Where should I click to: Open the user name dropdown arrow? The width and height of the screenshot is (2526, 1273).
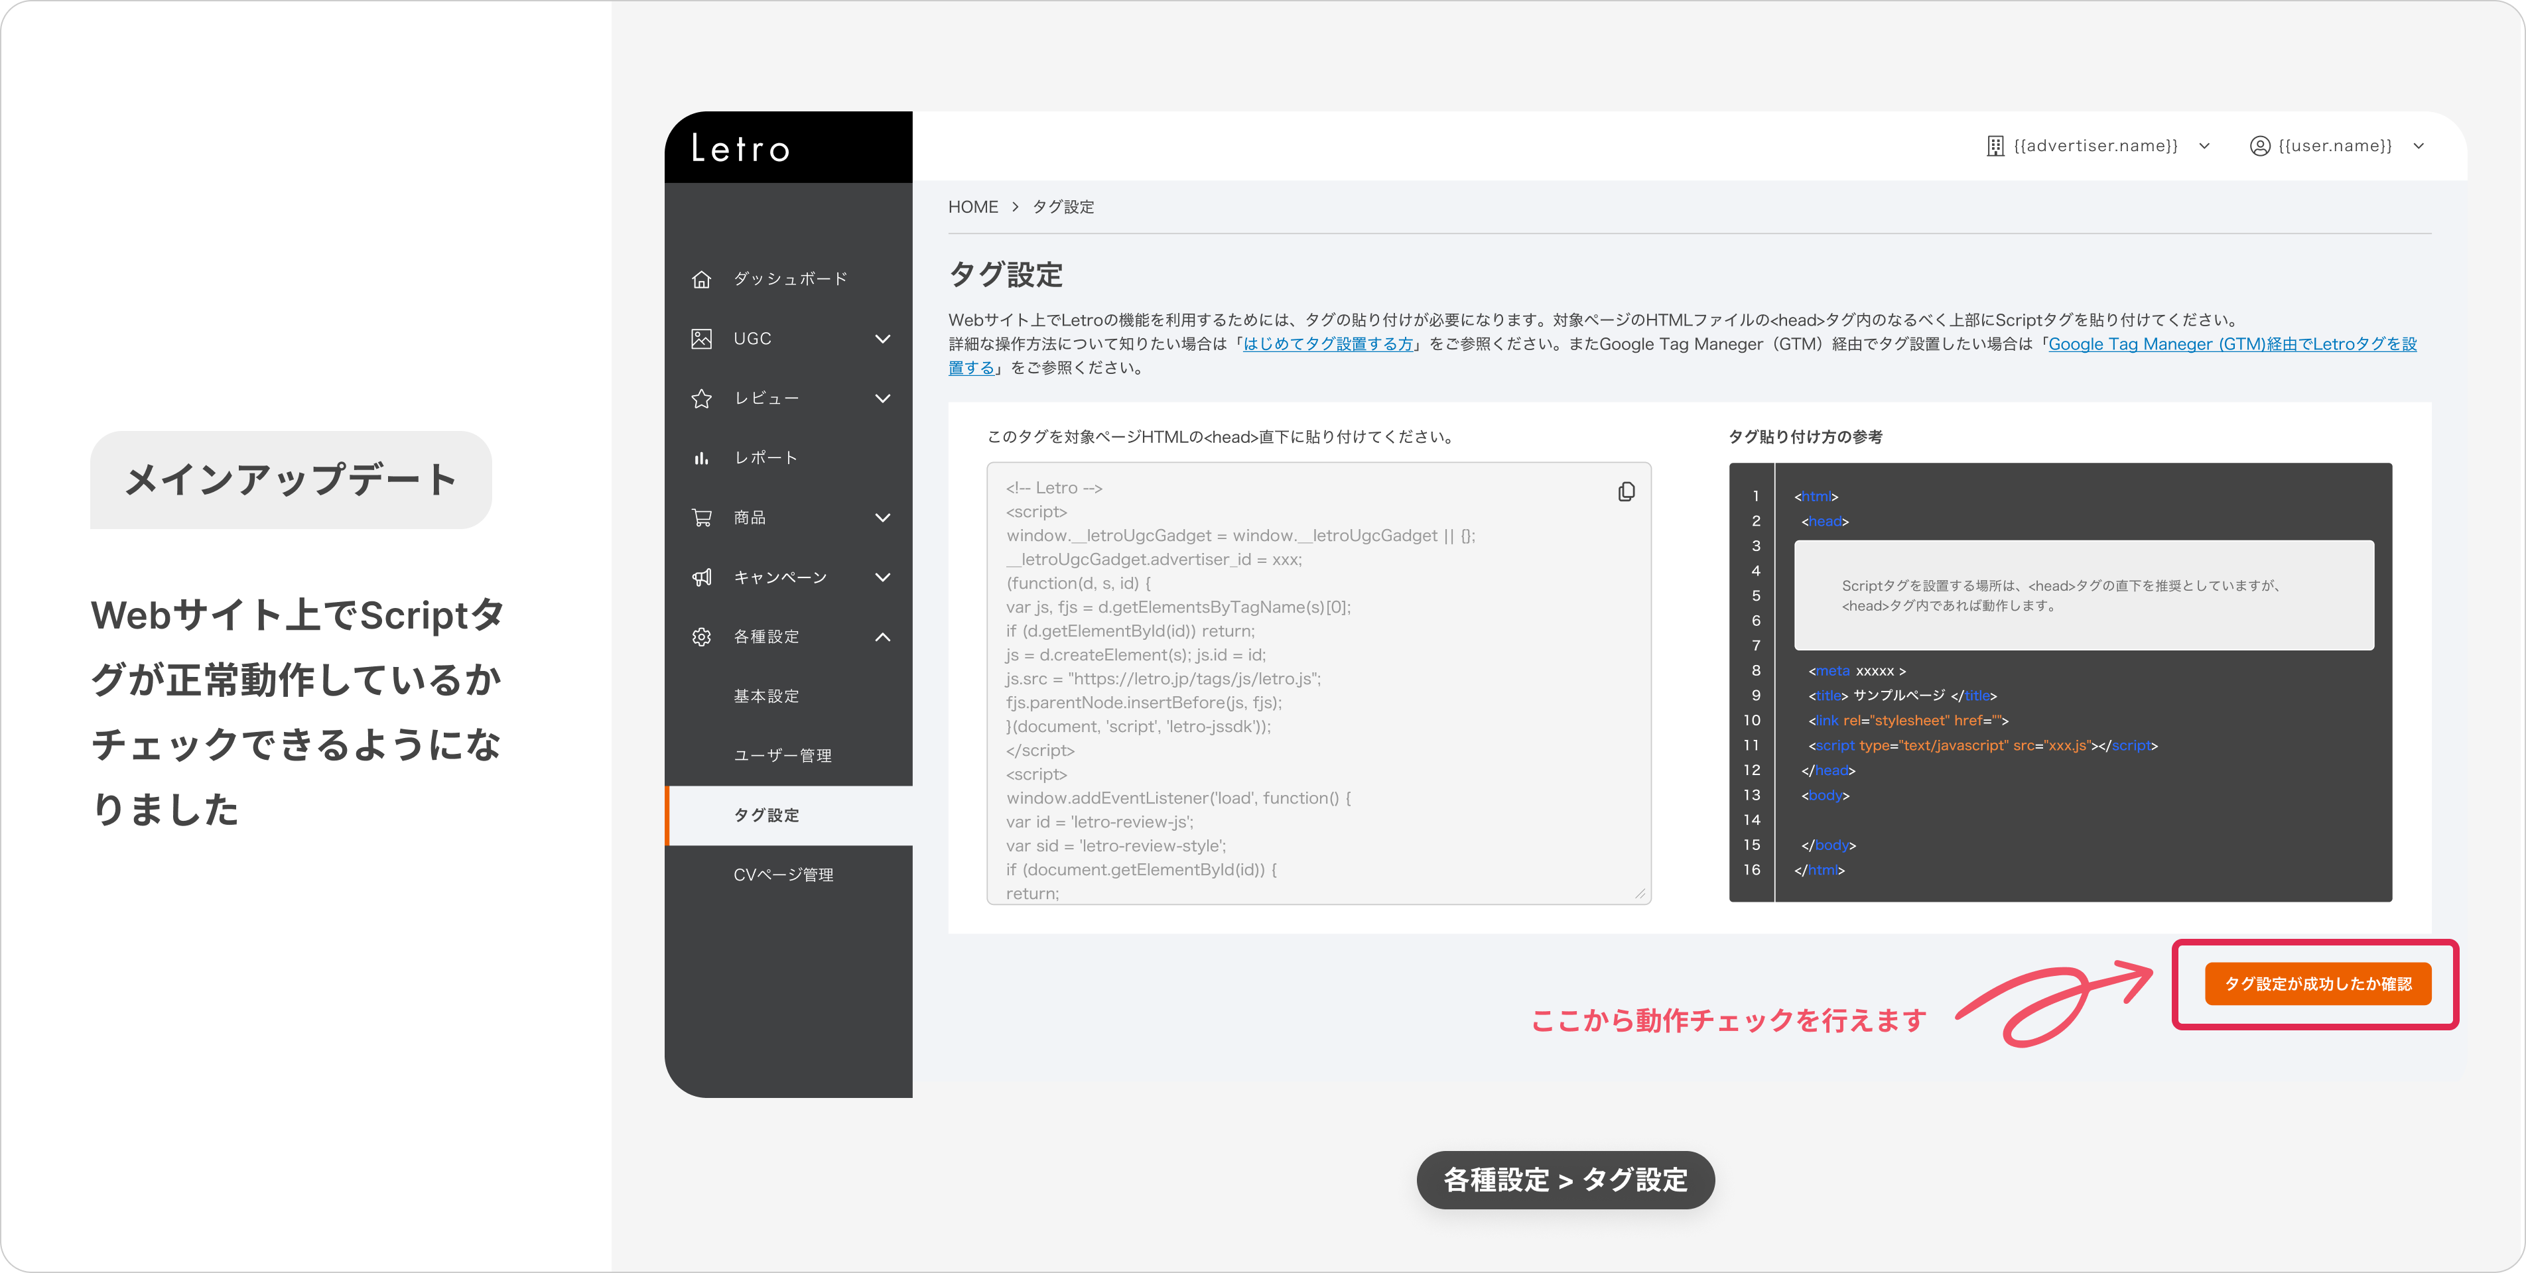(2418, 146)
